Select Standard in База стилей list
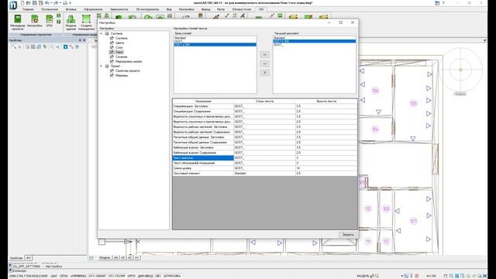 [215, 38]
